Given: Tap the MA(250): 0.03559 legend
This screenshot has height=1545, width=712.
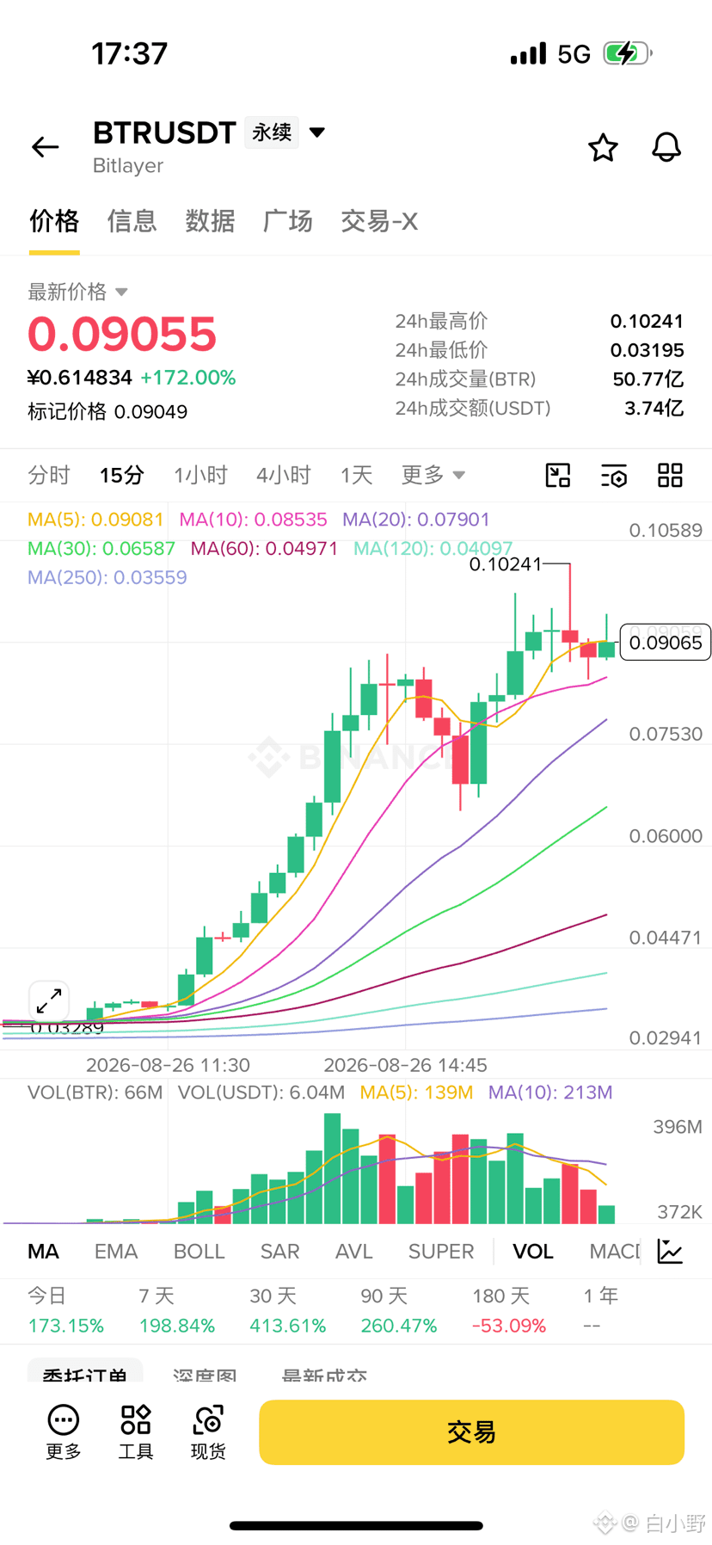Looking at the screenshot, I should 107,577.
